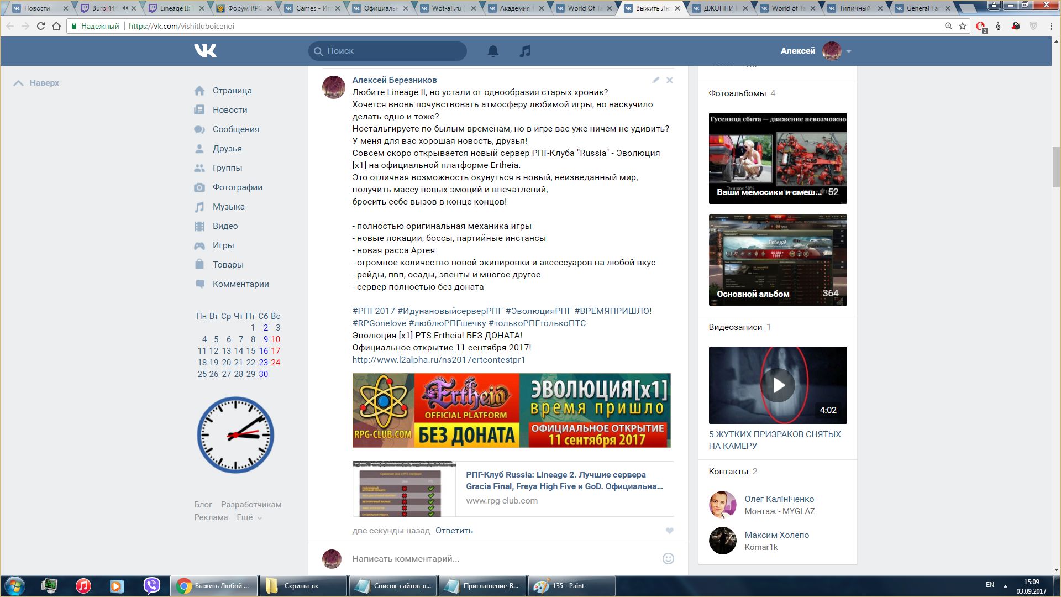Open the media player taskbar icon
The height and width of the screenshot is (597, 1061).
117,586
